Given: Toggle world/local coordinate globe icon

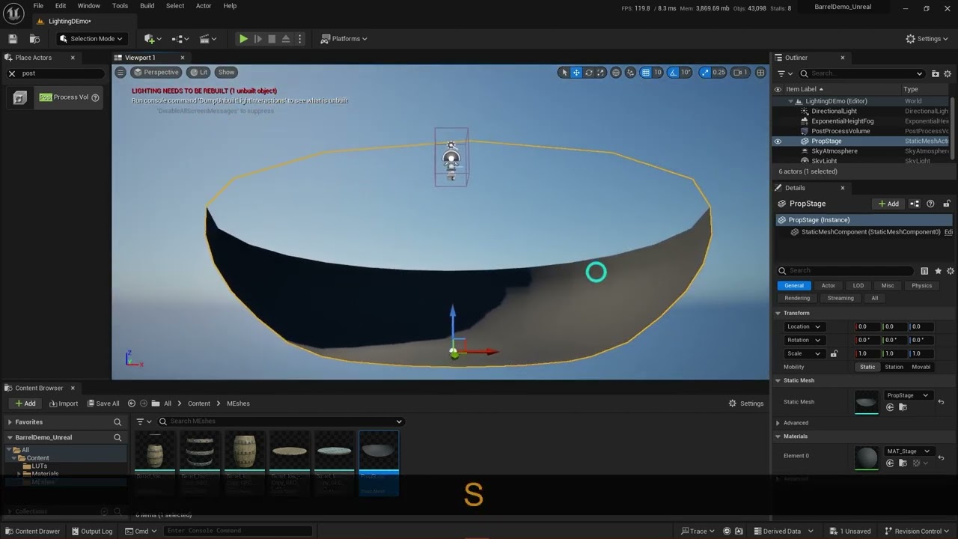Looking at the screenshot, I should [x=616, y=73].
